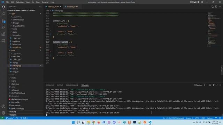Close the settings.py editor tab
Image resolution: width=223 pixels, height=125 pixels.
(61, 7)
